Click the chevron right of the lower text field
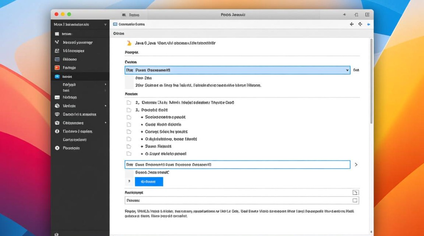424x236 pixels. pos(356,165)
